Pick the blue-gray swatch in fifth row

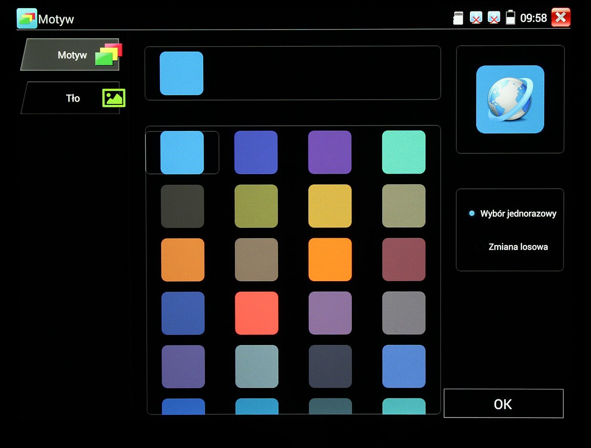[x=257, y=367]
